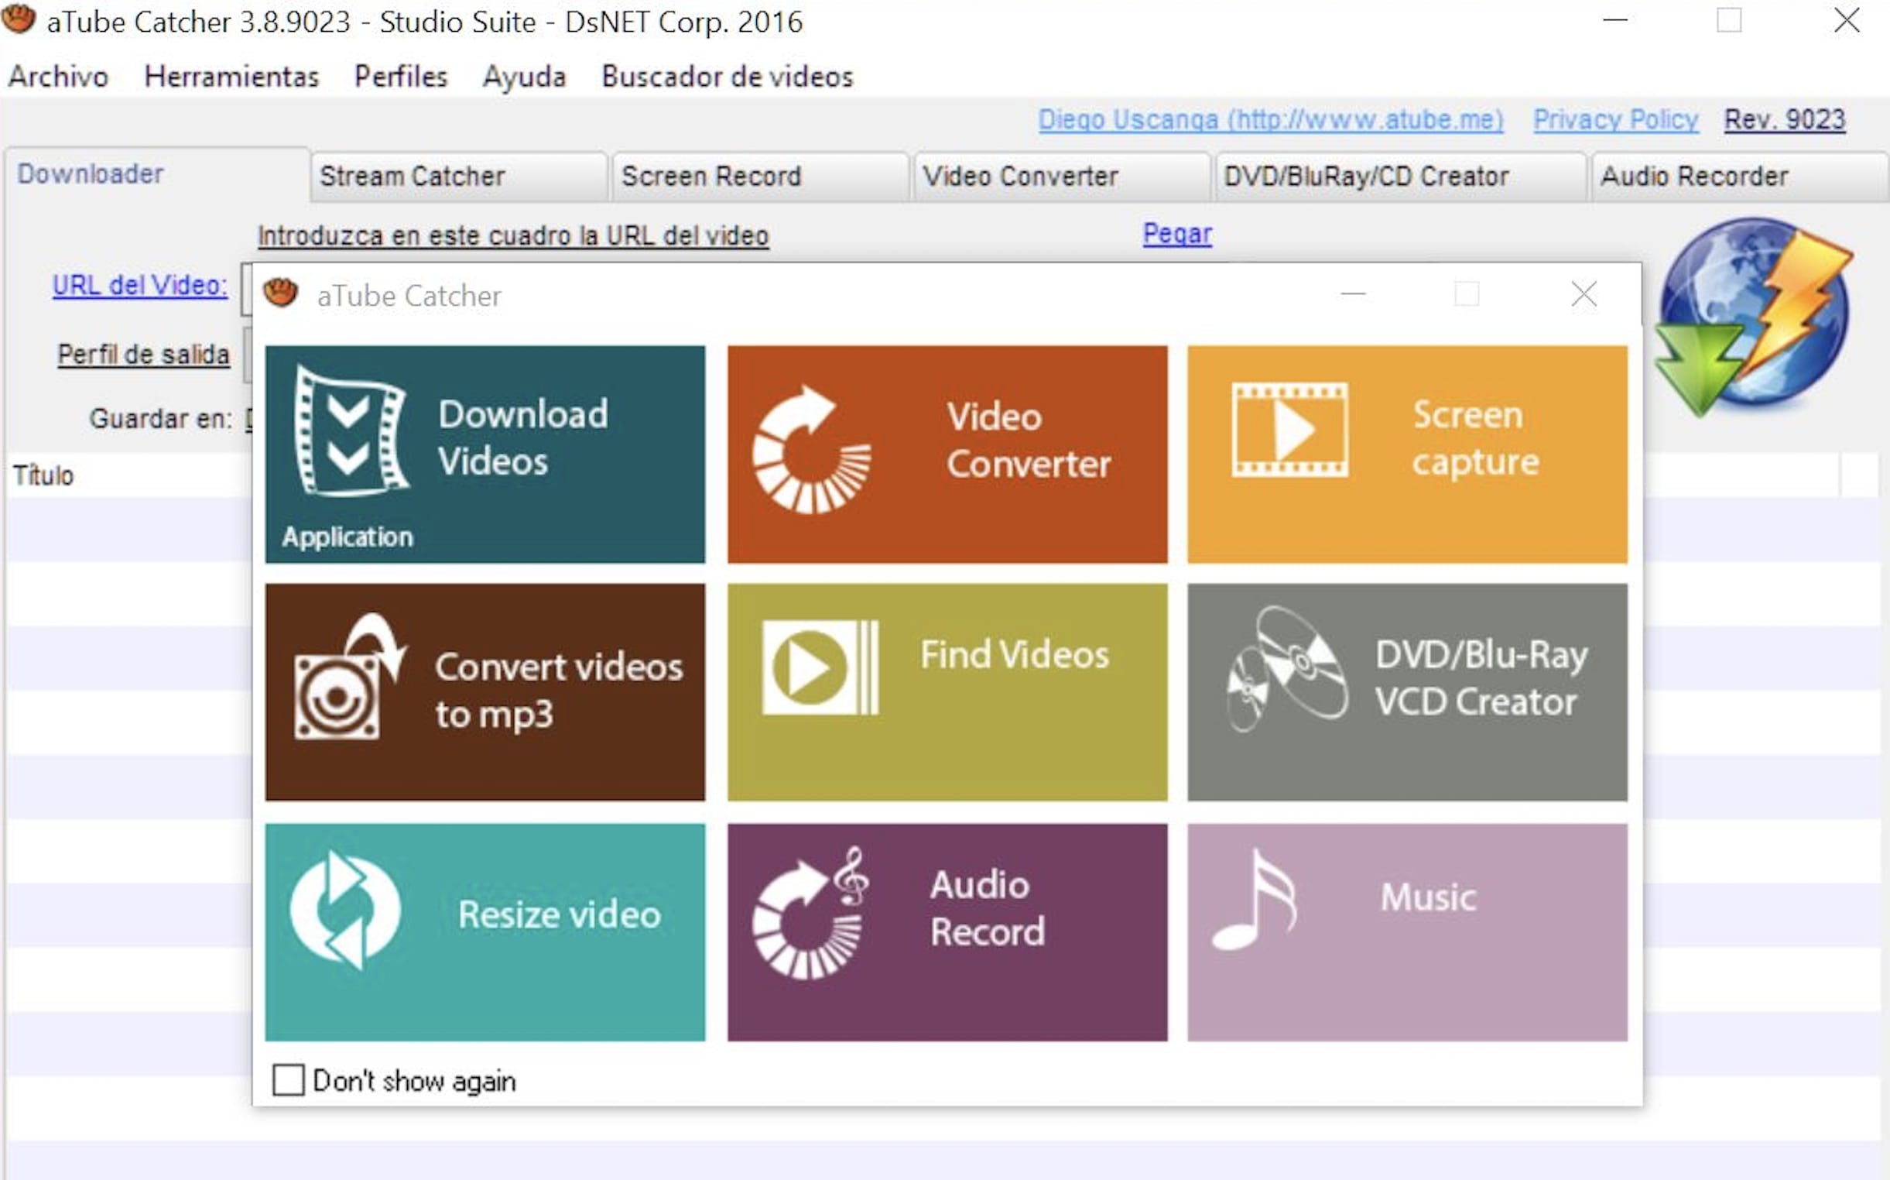Click the Diego Uscanga website link
Screen dimensions: 1890x1180
coord(1270,119)
